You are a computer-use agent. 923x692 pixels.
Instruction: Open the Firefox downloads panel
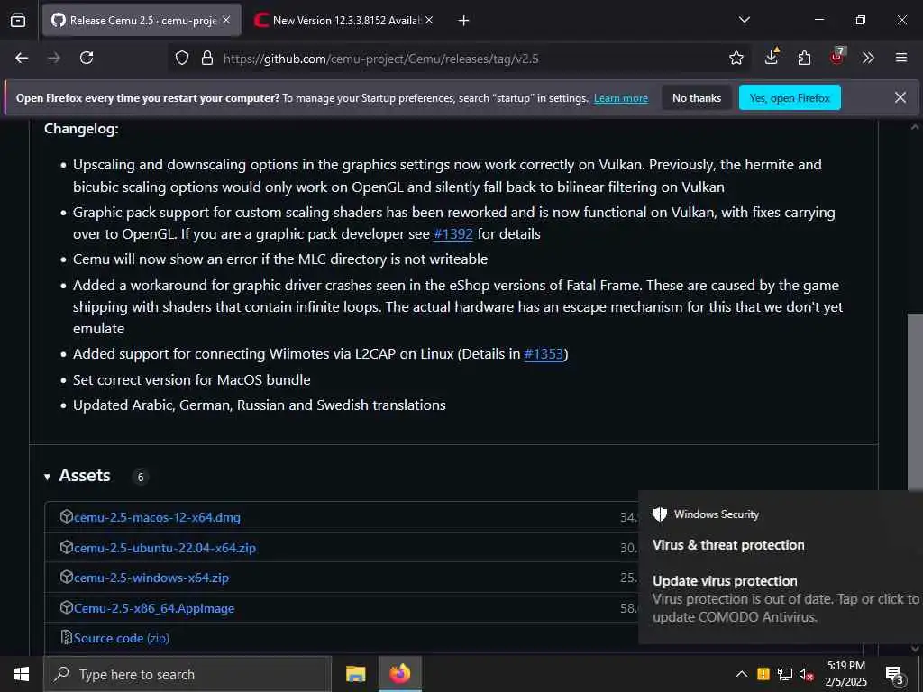pyautogui.click(x=772, y=57)
